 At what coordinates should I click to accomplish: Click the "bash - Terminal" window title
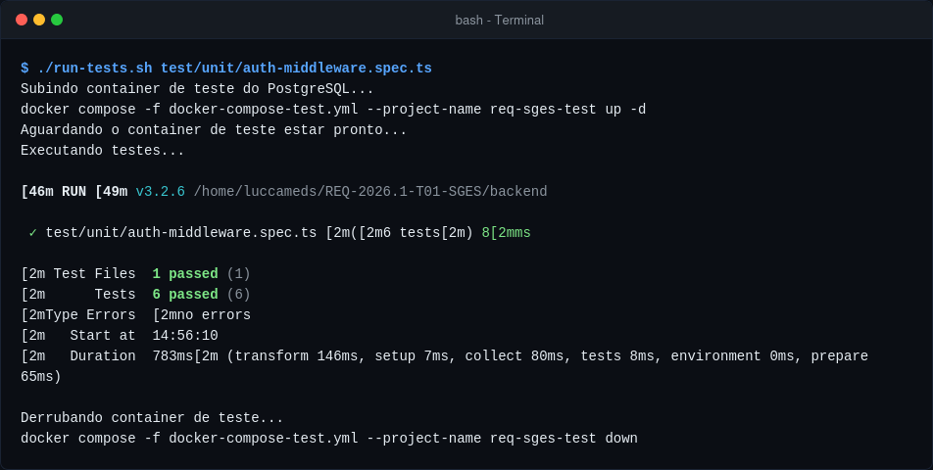tap(499, 21)
